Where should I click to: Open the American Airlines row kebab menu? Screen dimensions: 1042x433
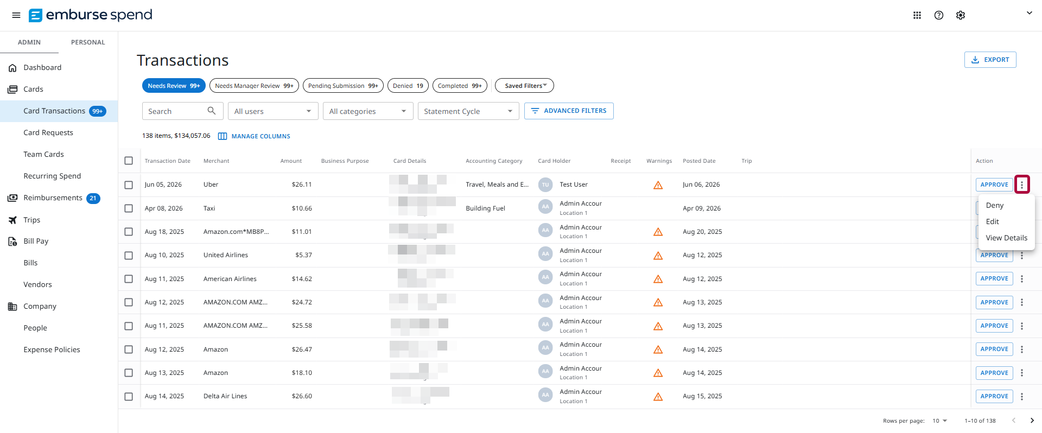pos(1022,279)
